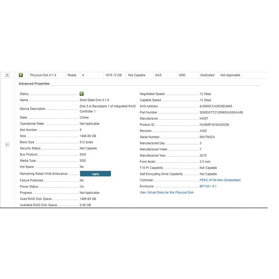The height and width of the screenshot is (279, 279).
Task: Select the part number SG0DGTT21256852A02KAA00
Action: (x=221, y=112)
